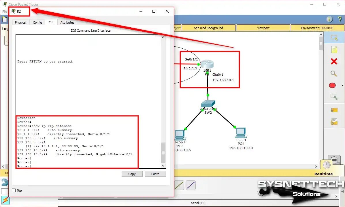Click the Paste button
The height and width of the screenshot is (207, 345).
[155, 174]
